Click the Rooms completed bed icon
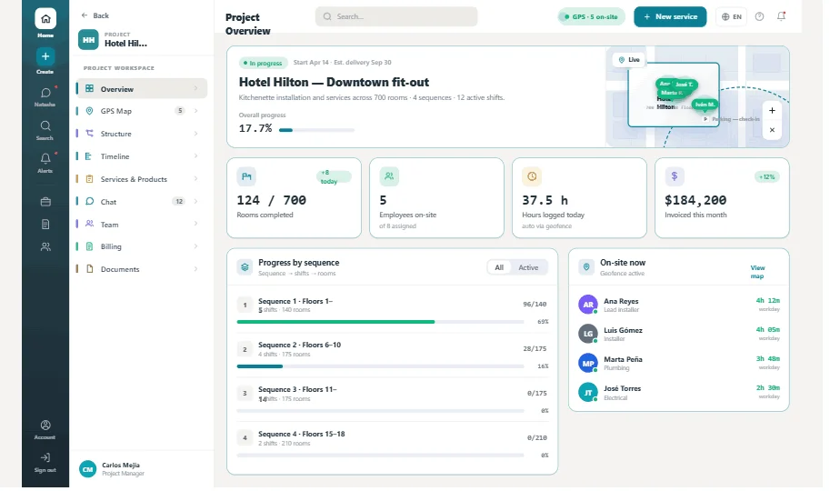Image resolution: width=840 pixels, height=491 pixels. coord(246,176)
